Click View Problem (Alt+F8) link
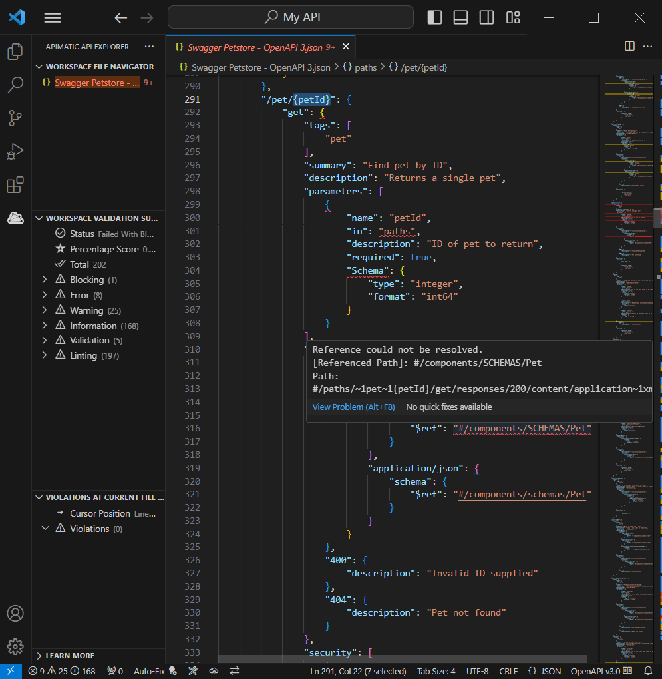This screenshot has width=662, height=679. point(353,407)
